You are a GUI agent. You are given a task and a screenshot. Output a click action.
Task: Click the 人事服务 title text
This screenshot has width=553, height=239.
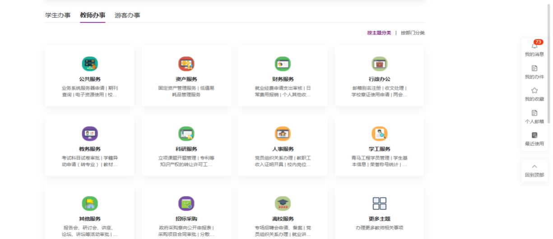click(x=283, y=149)
